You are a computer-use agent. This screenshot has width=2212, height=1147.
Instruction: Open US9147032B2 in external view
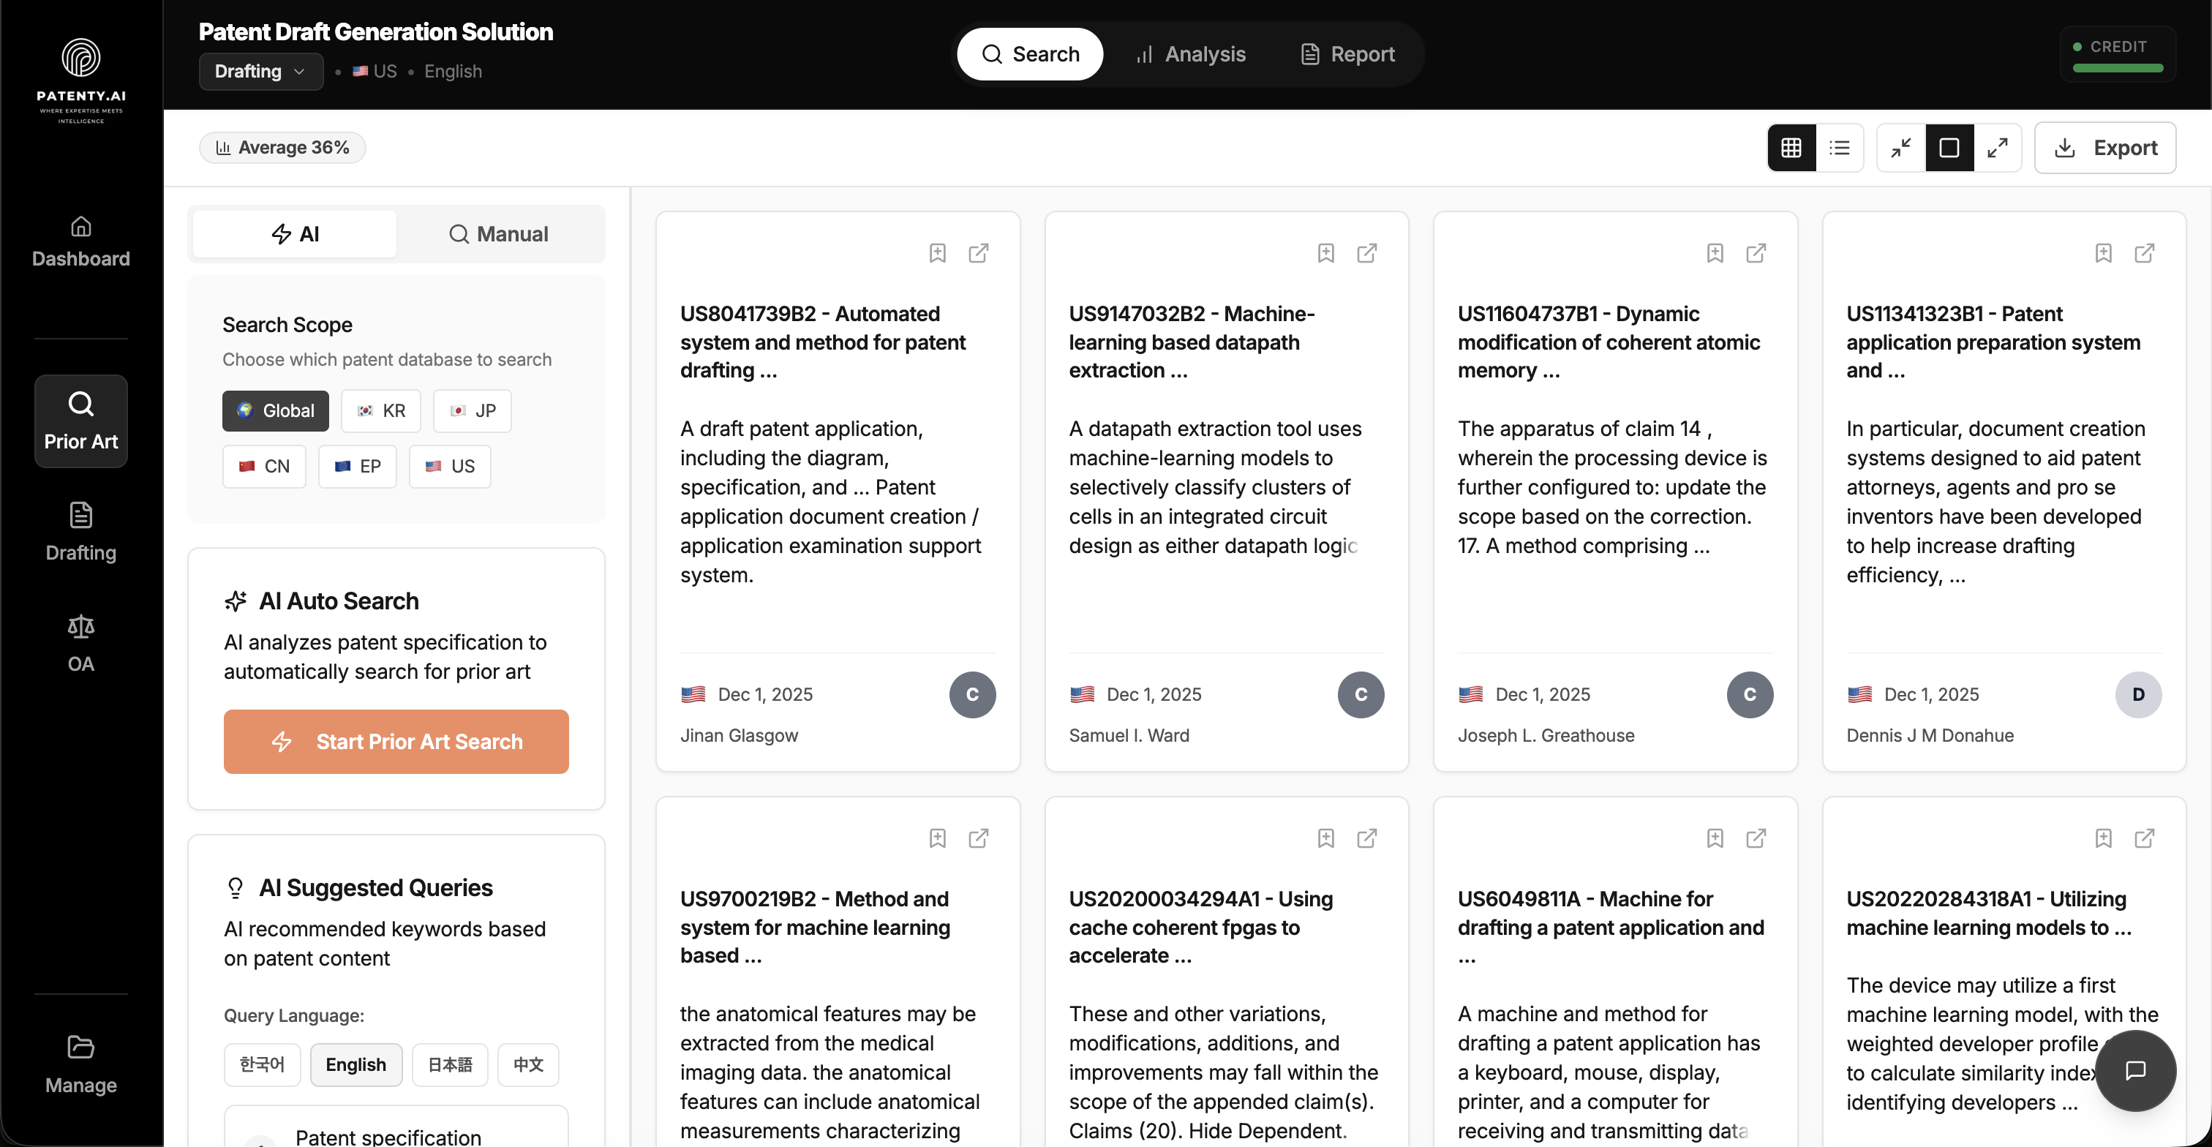click(x=1368, y=253)
